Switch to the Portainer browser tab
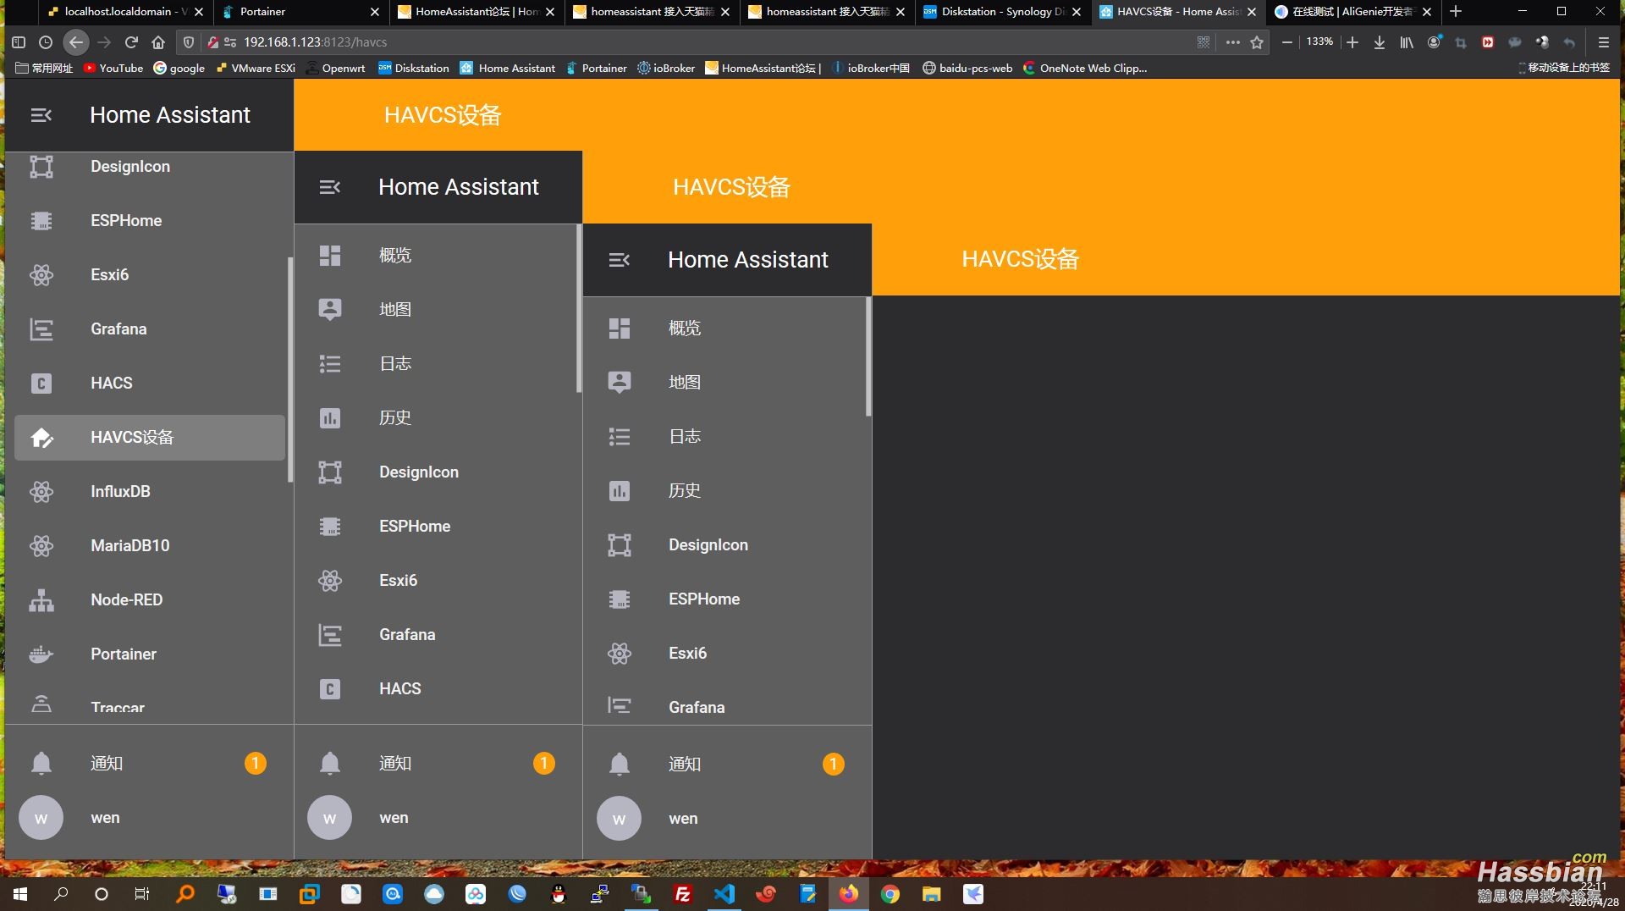1625x911 pixels. coord(300,12)
